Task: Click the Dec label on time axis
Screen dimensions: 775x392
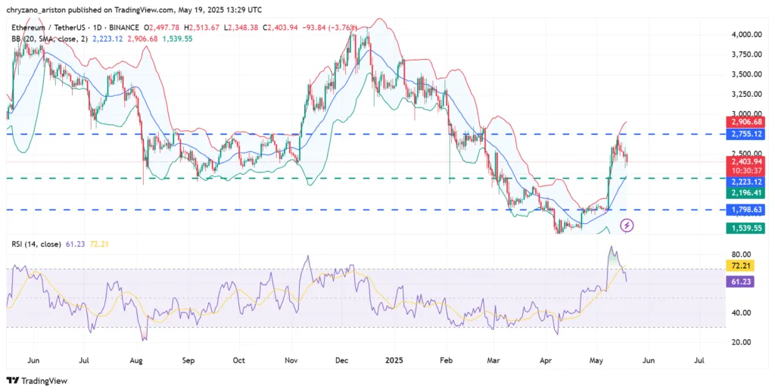Action: click(341, 361)
